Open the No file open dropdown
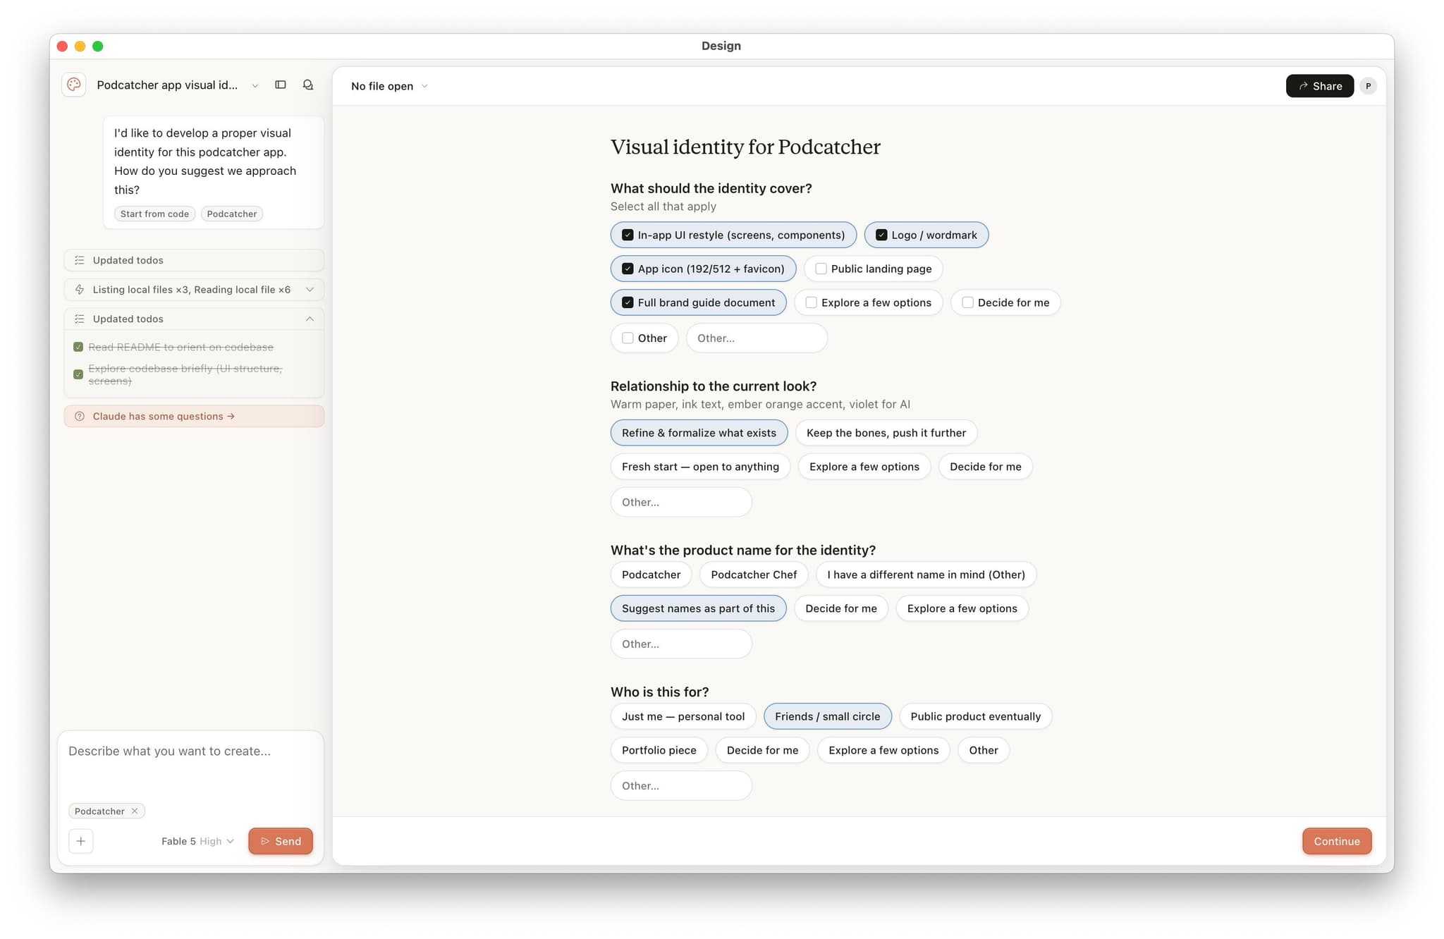This screenshot has width=1444, height=939. (389, 86)
